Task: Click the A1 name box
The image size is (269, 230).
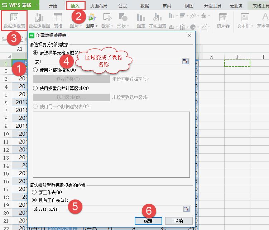Action: tap(20, 49)
